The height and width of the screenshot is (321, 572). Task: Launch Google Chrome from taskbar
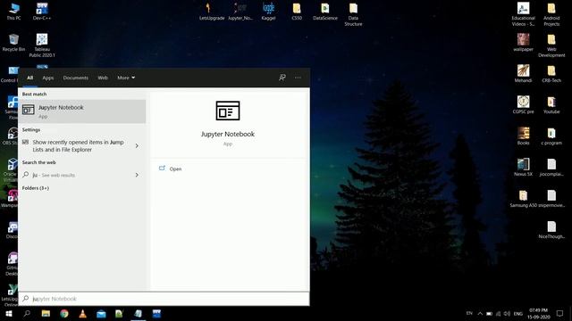pos(64,313)
